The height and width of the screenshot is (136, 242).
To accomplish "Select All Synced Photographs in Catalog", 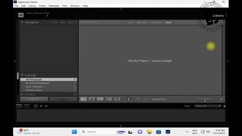I will tap(48, 83).
